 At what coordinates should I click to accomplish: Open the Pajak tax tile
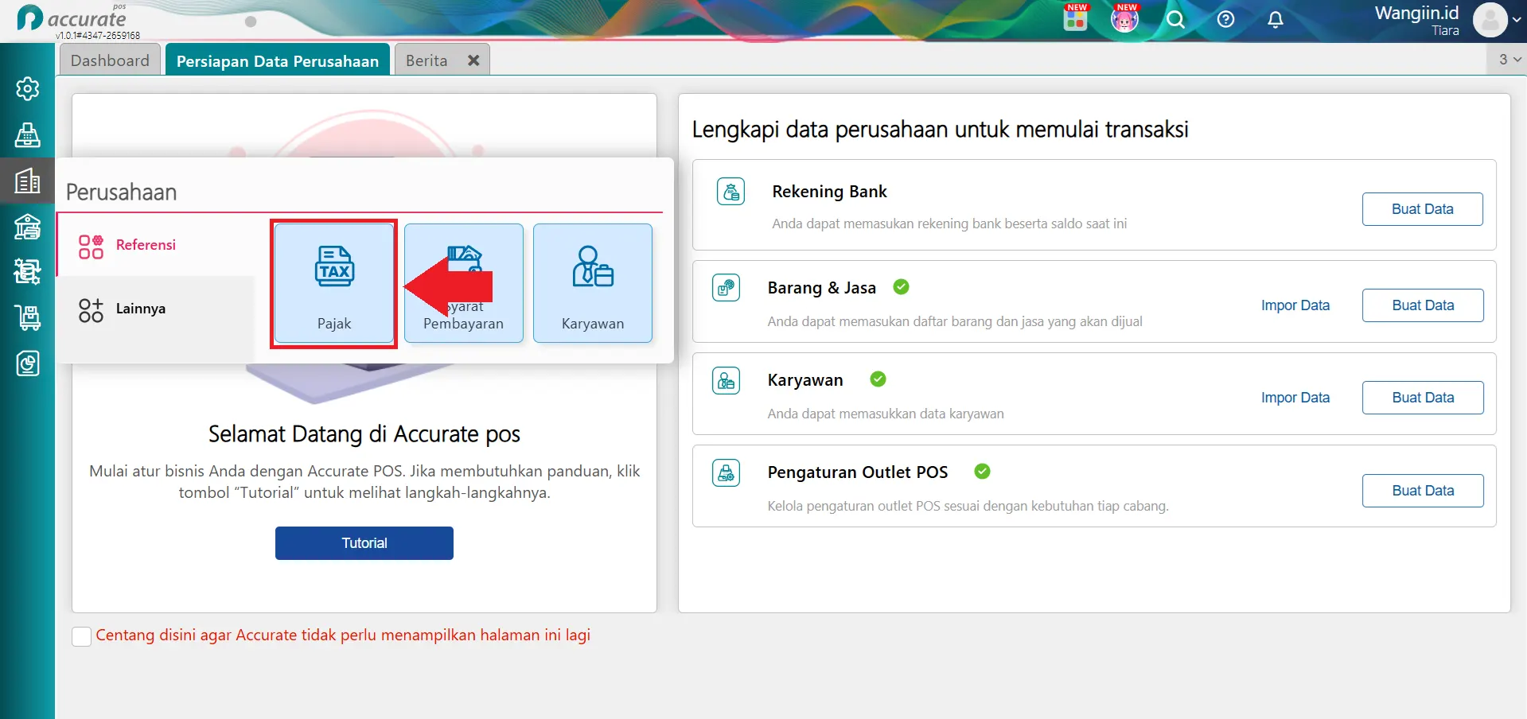click(334, 283)
